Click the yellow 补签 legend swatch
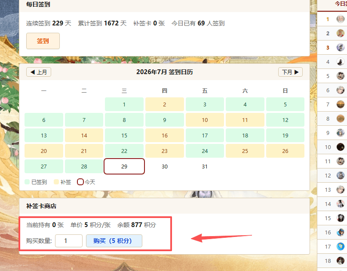This screenshot has height=271, width=347. pos(56,182)
